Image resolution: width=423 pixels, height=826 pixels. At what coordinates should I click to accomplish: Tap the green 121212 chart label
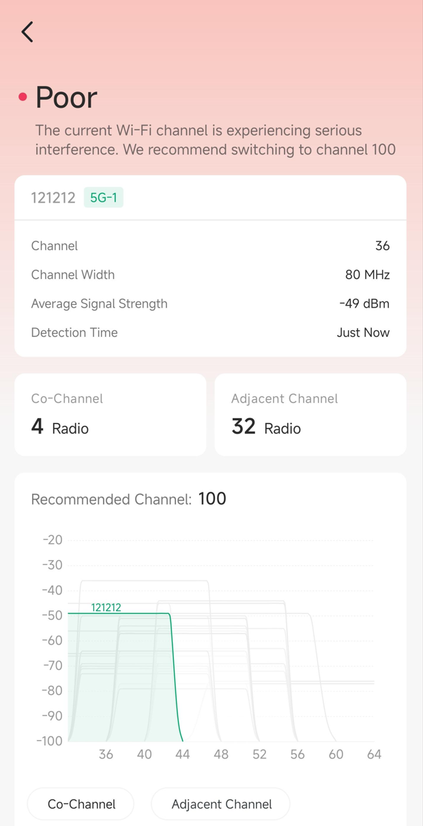[106, 608]
